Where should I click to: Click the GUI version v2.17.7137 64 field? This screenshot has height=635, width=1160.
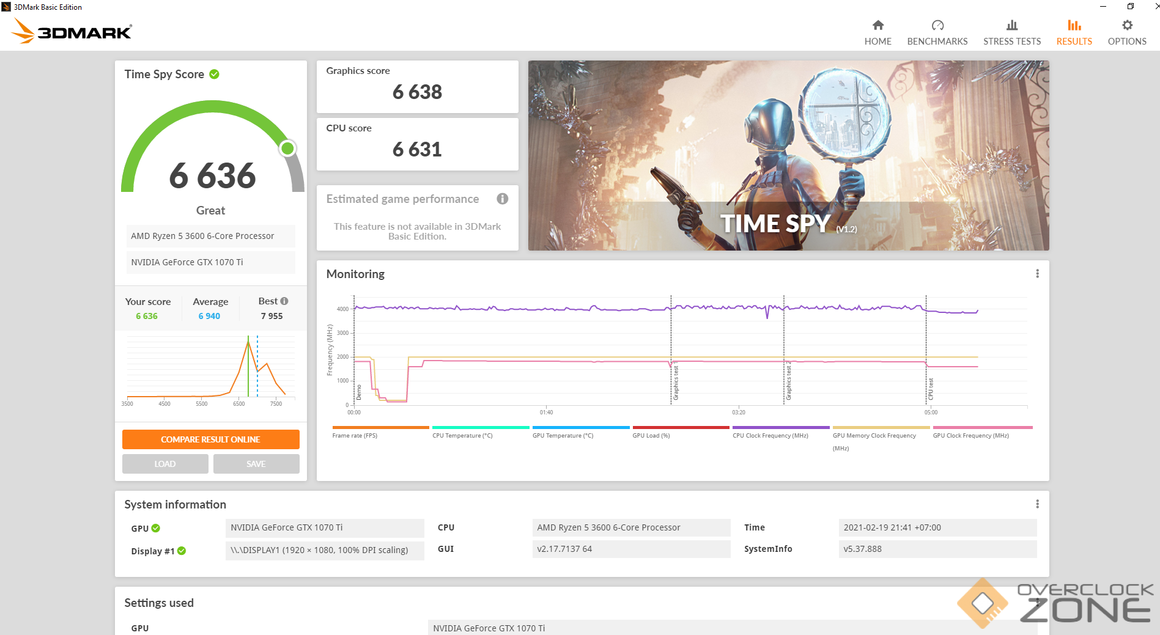(x=631, y=549)
